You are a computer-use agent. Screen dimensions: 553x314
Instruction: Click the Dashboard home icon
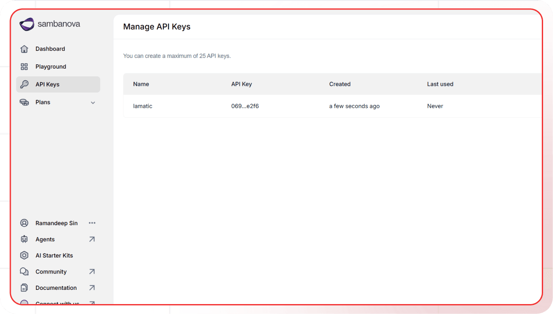point(25,49)
